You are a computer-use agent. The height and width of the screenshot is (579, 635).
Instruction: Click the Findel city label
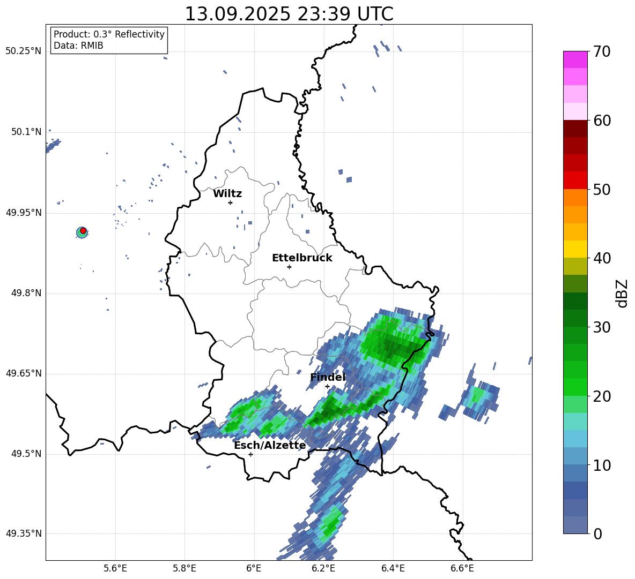[x=328, y=377]
